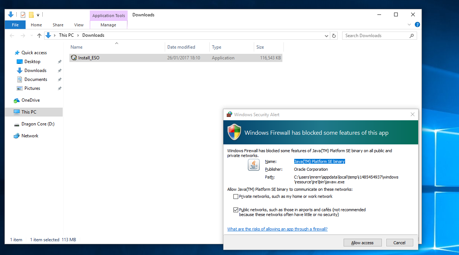Open the Recent locations dropdown arrow
This screenshot has height=255, width=459.
tap(31, 36)
